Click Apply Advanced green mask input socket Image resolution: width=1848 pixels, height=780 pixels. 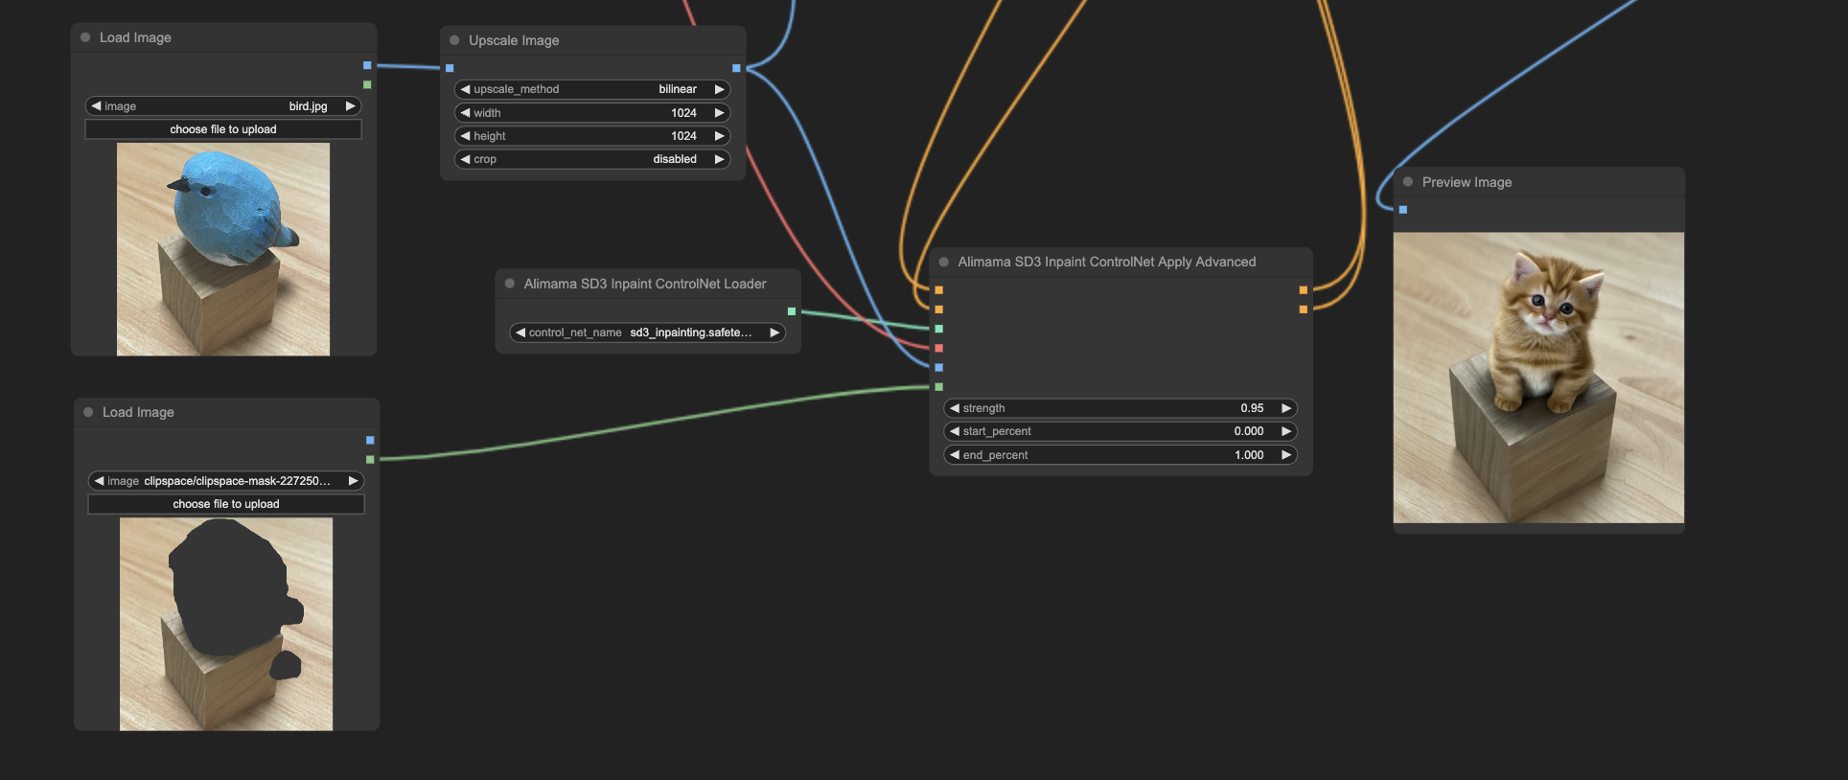(938, 387)
